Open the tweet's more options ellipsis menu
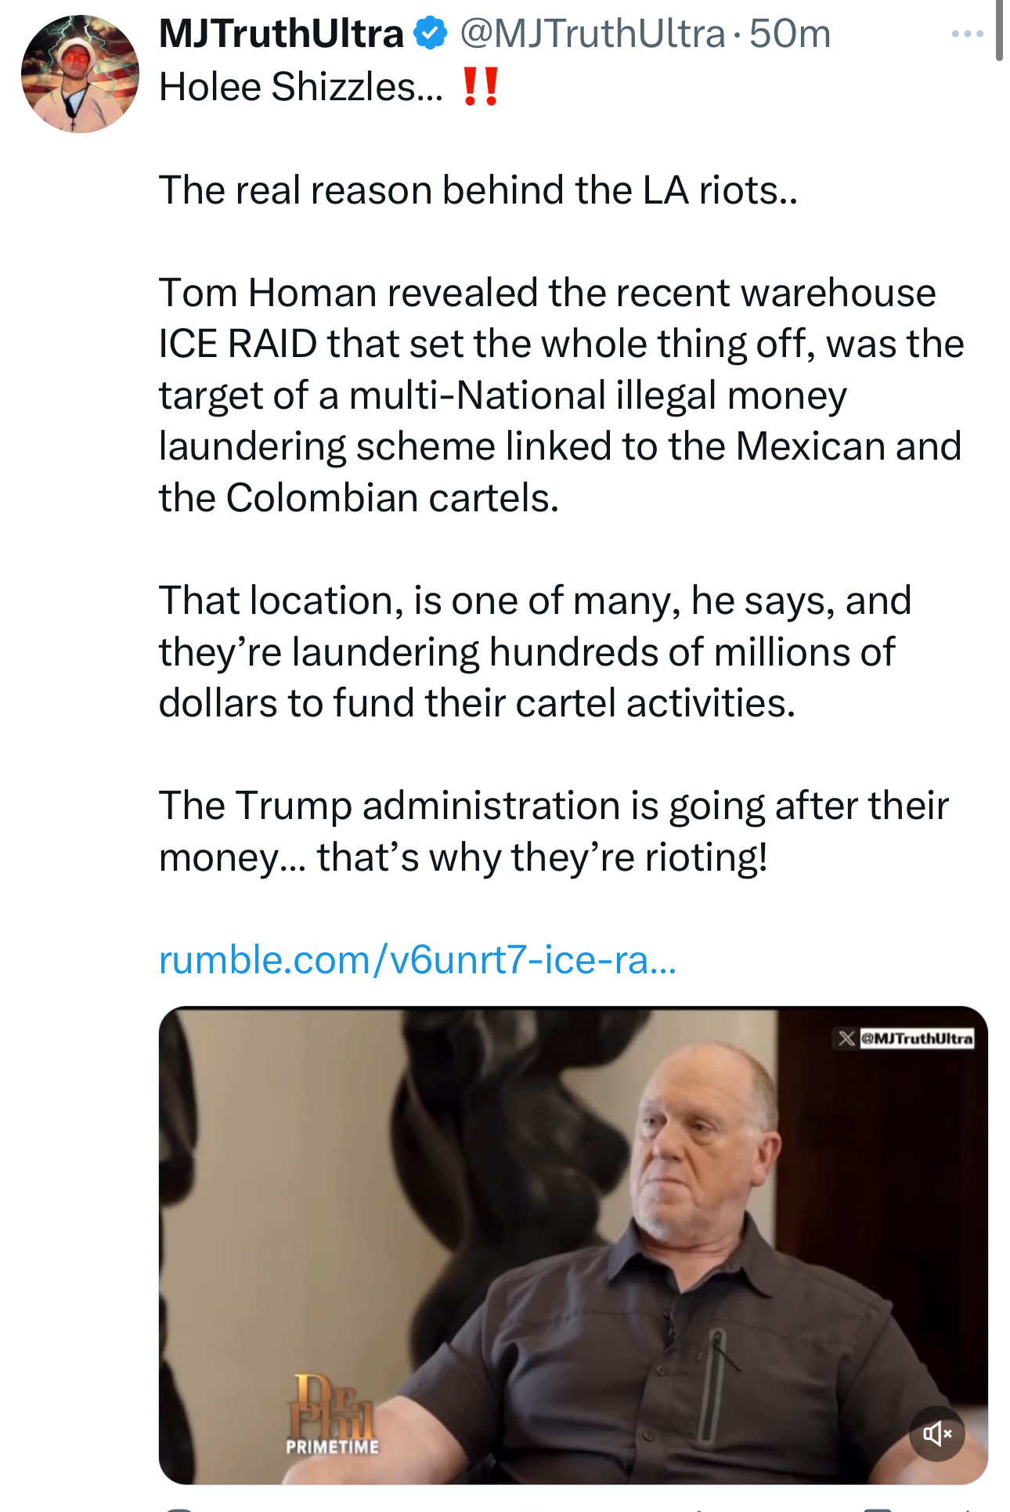 click(x=967, y=34)
